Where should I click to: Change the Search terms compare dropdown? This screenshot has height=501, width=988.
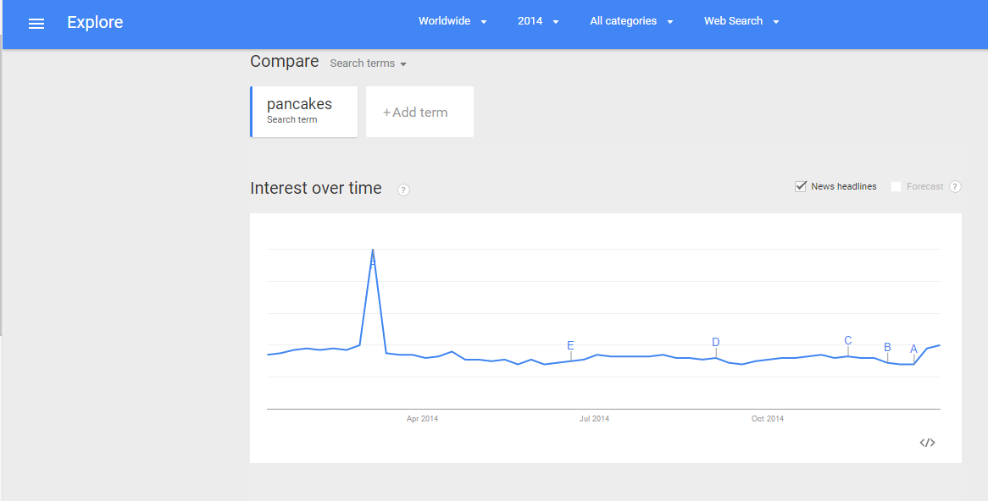pos(368,63)
